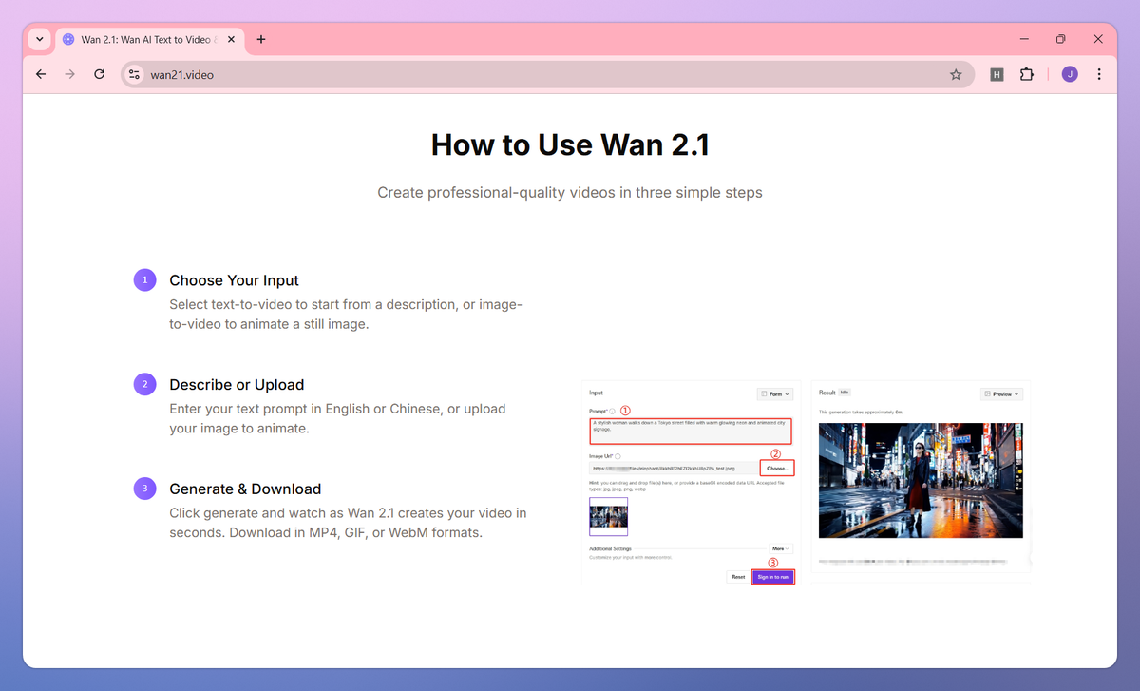Click the Prompt info icon
1140x691 pixels.
612,412
